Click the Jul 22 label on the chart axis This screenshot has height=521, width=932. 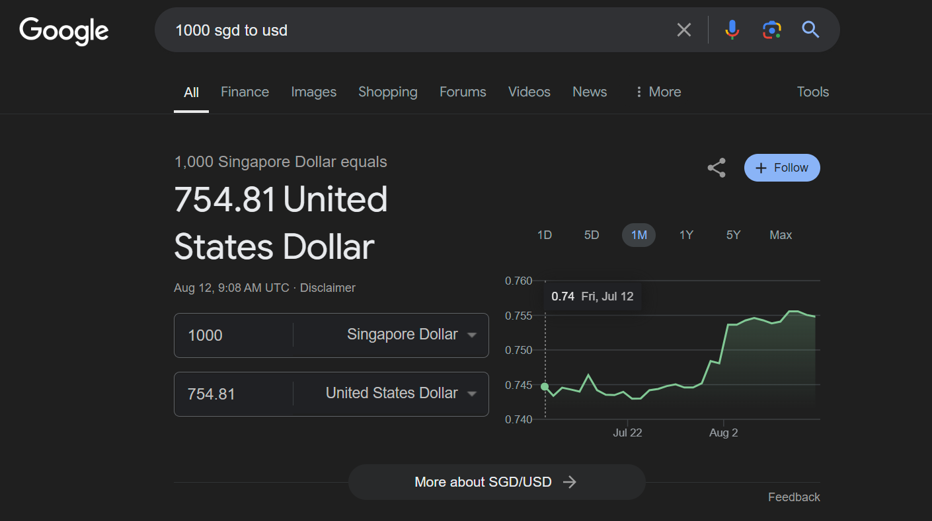pyautogui.click(x=627, y=433)
